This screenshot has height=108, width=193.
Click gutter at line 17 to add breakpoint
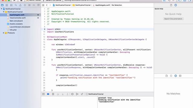(x=44, y=49)
